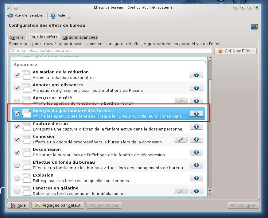The height and width of the screenshot is (218, 268).
Task: Click the round pin button in title bar
Action: 16,7
